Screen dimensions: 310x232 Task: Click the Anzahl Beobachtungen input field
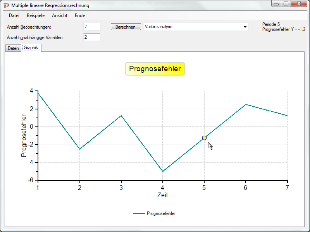(x=91, y=27)
